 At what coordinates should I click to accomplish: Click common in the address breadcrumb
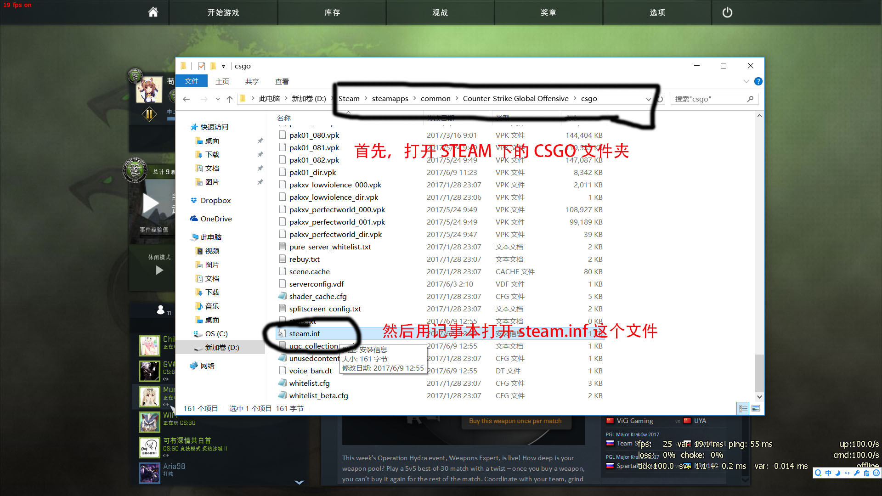pyautogui.click(x=435, y=99)
